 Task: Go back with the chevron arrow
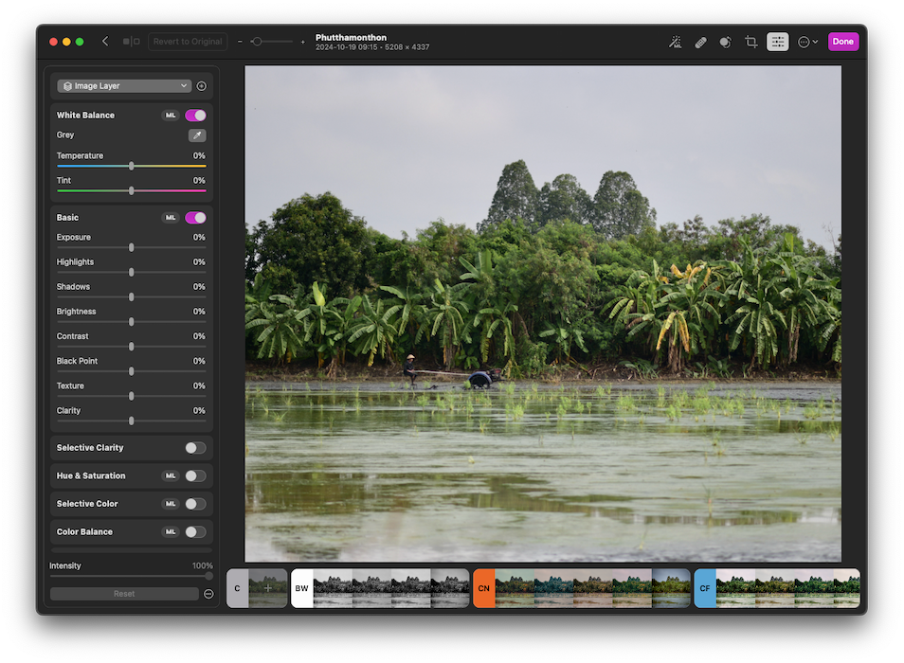(105, 42)
